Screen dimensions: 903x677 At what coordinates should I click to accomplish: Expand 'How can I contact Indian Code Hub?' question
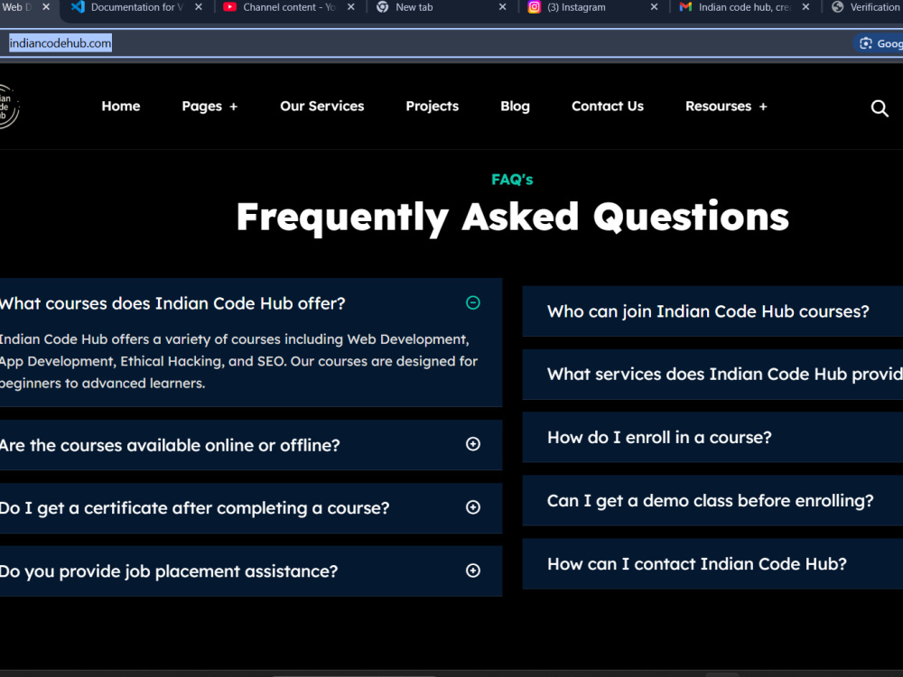[712, 564]
